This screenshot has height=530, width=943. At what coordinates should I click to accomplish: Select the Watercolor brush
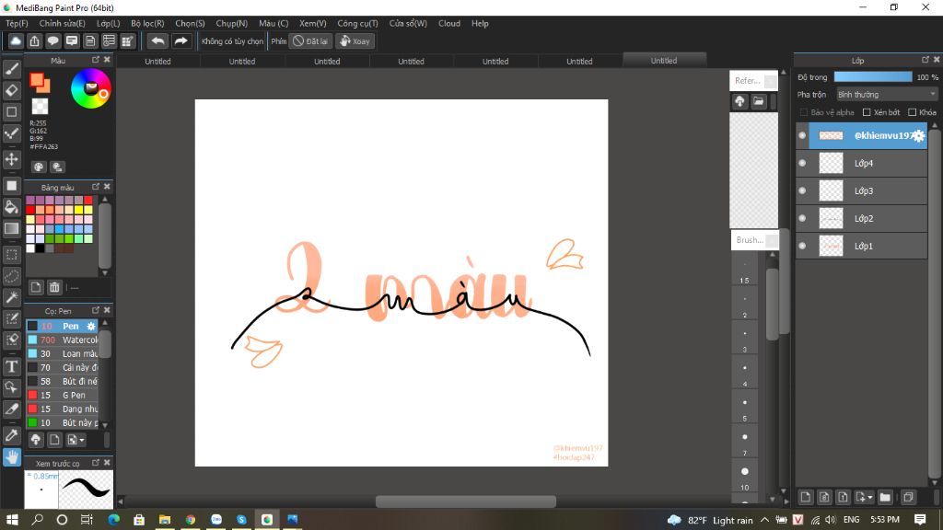[x=62, y=340]
